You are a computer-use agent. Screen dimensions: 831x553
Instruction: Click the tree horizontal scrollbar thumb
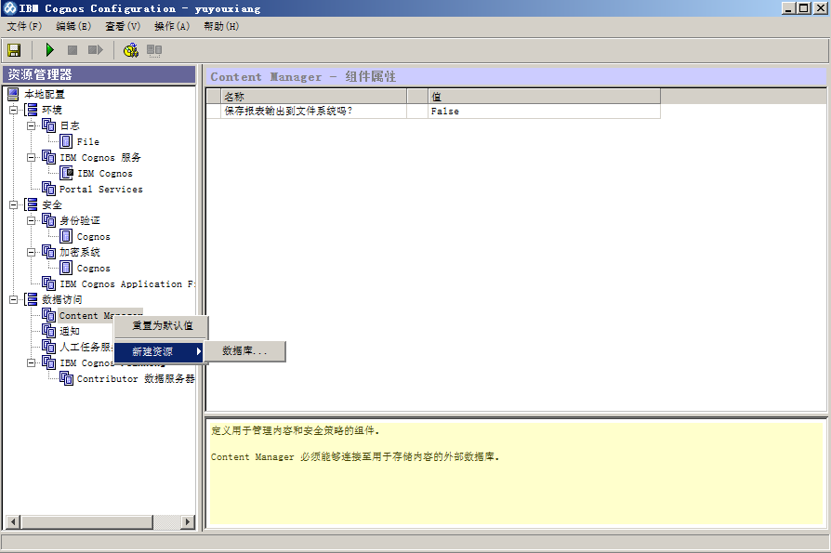(x=87, y=521)
